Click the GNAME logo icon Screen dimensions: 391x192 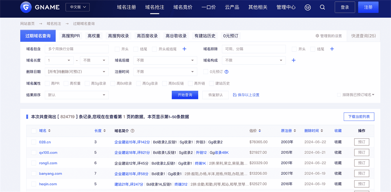pyautogui.click(x=26, y=7)
